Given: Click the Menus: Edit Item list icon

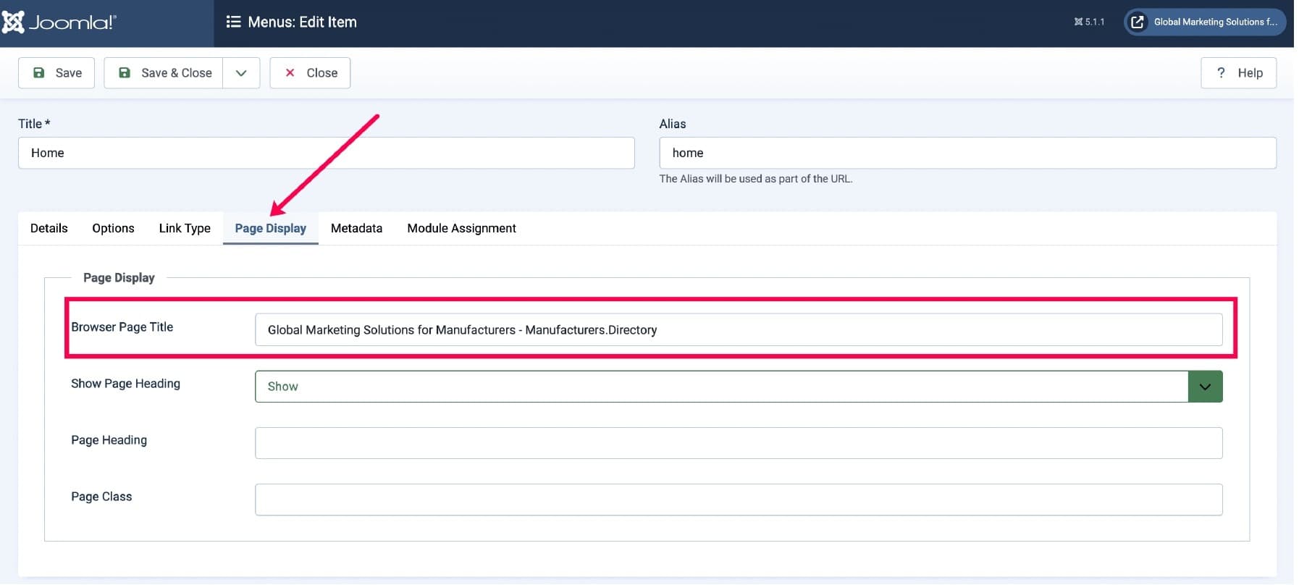Looking at the screenshot, I should [233, 22].
